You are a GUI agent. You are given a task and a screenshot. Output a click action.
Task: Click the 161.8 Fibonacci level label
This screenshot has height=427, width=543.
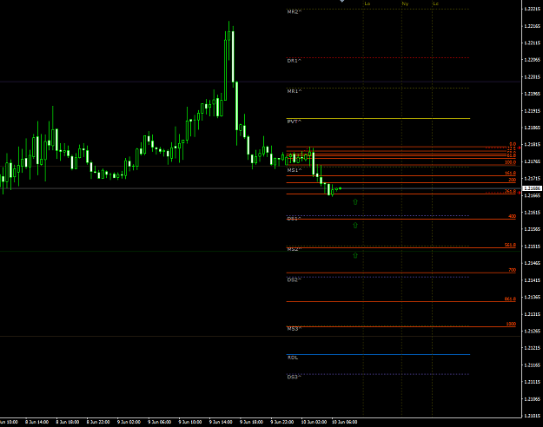pyautogui.click(x=510, y=173)
